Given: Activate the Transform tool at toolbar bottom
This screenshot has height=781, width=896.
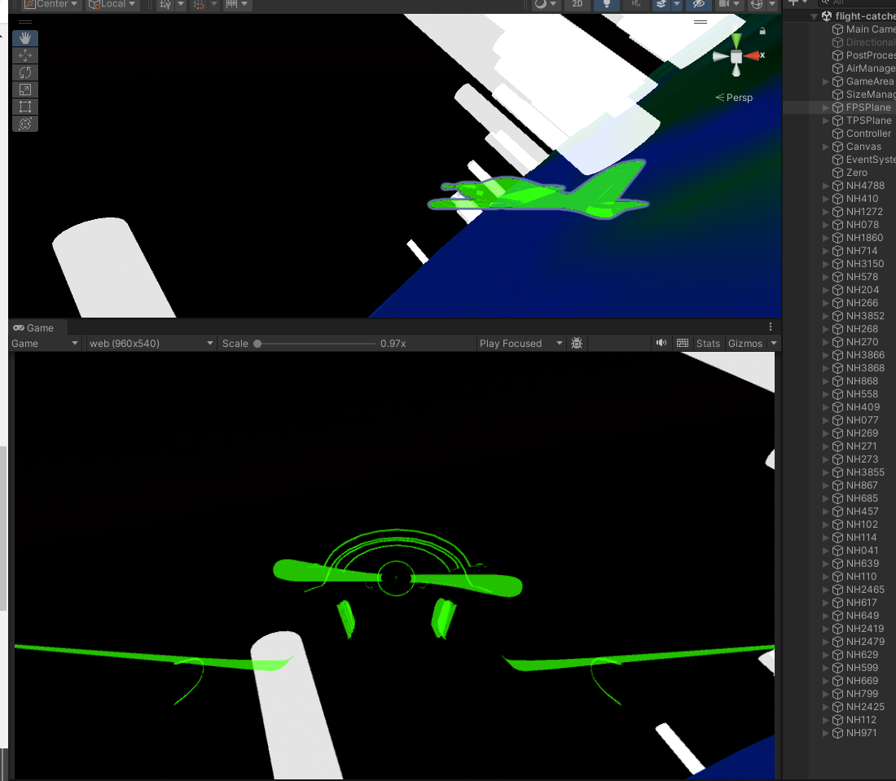Looking at the screenshot, I should [24, 124].
